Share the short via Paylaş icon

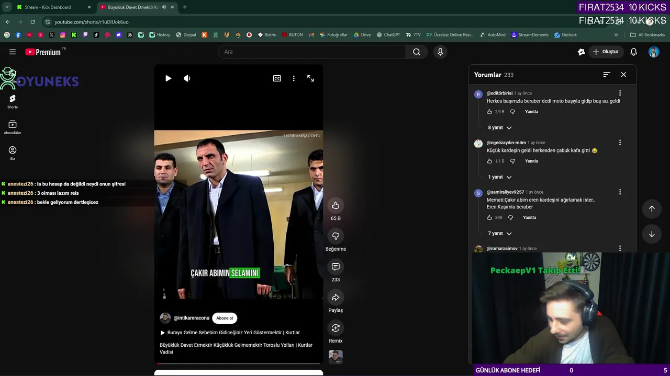click(x=336, y=298)
